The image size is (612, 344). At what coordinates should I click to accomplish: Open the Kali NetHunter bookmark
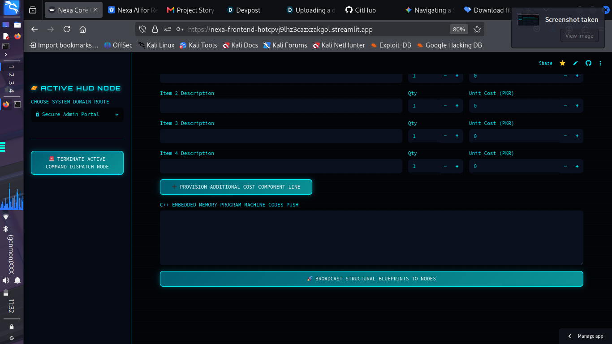click(339, 45)
